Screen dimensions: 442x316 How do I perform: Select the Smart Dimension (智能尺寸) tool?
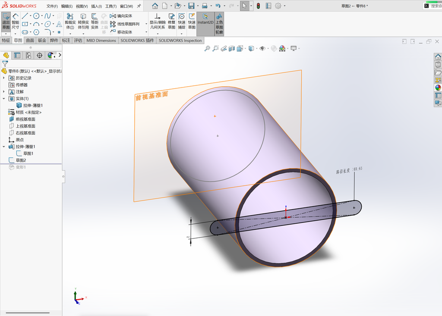coord(16,22)
